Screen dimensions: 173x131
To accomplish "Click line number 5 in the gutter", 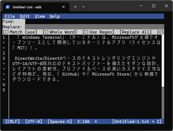I will [4, 90].
